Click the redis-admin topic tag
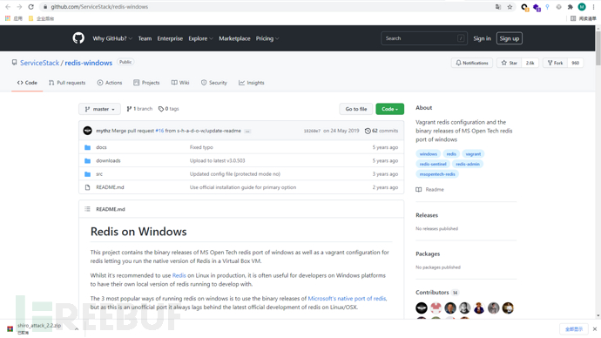Screen dimensions: 601x338 pyautogui.click(x=468, y=164)
